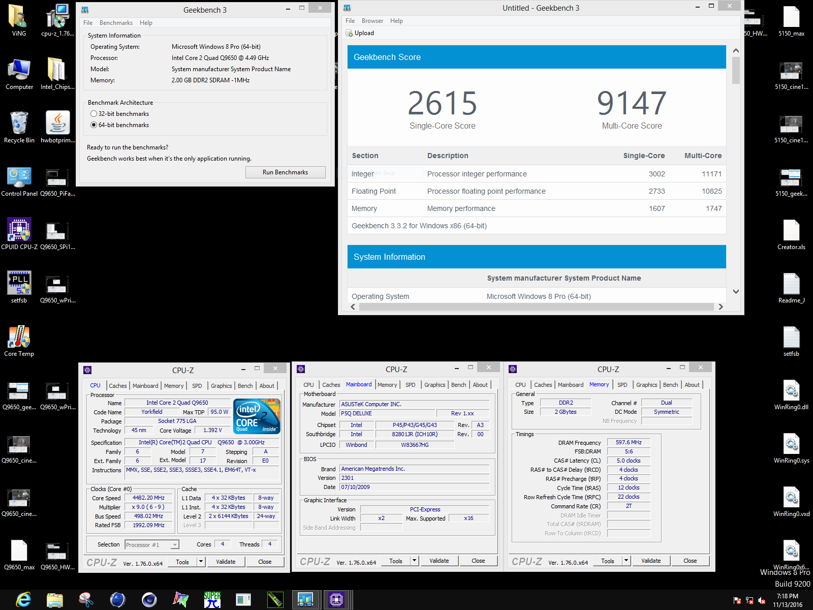Launch hwbotprime Java icon
This screenshot has width=813, height=610.
coord(57,127)
